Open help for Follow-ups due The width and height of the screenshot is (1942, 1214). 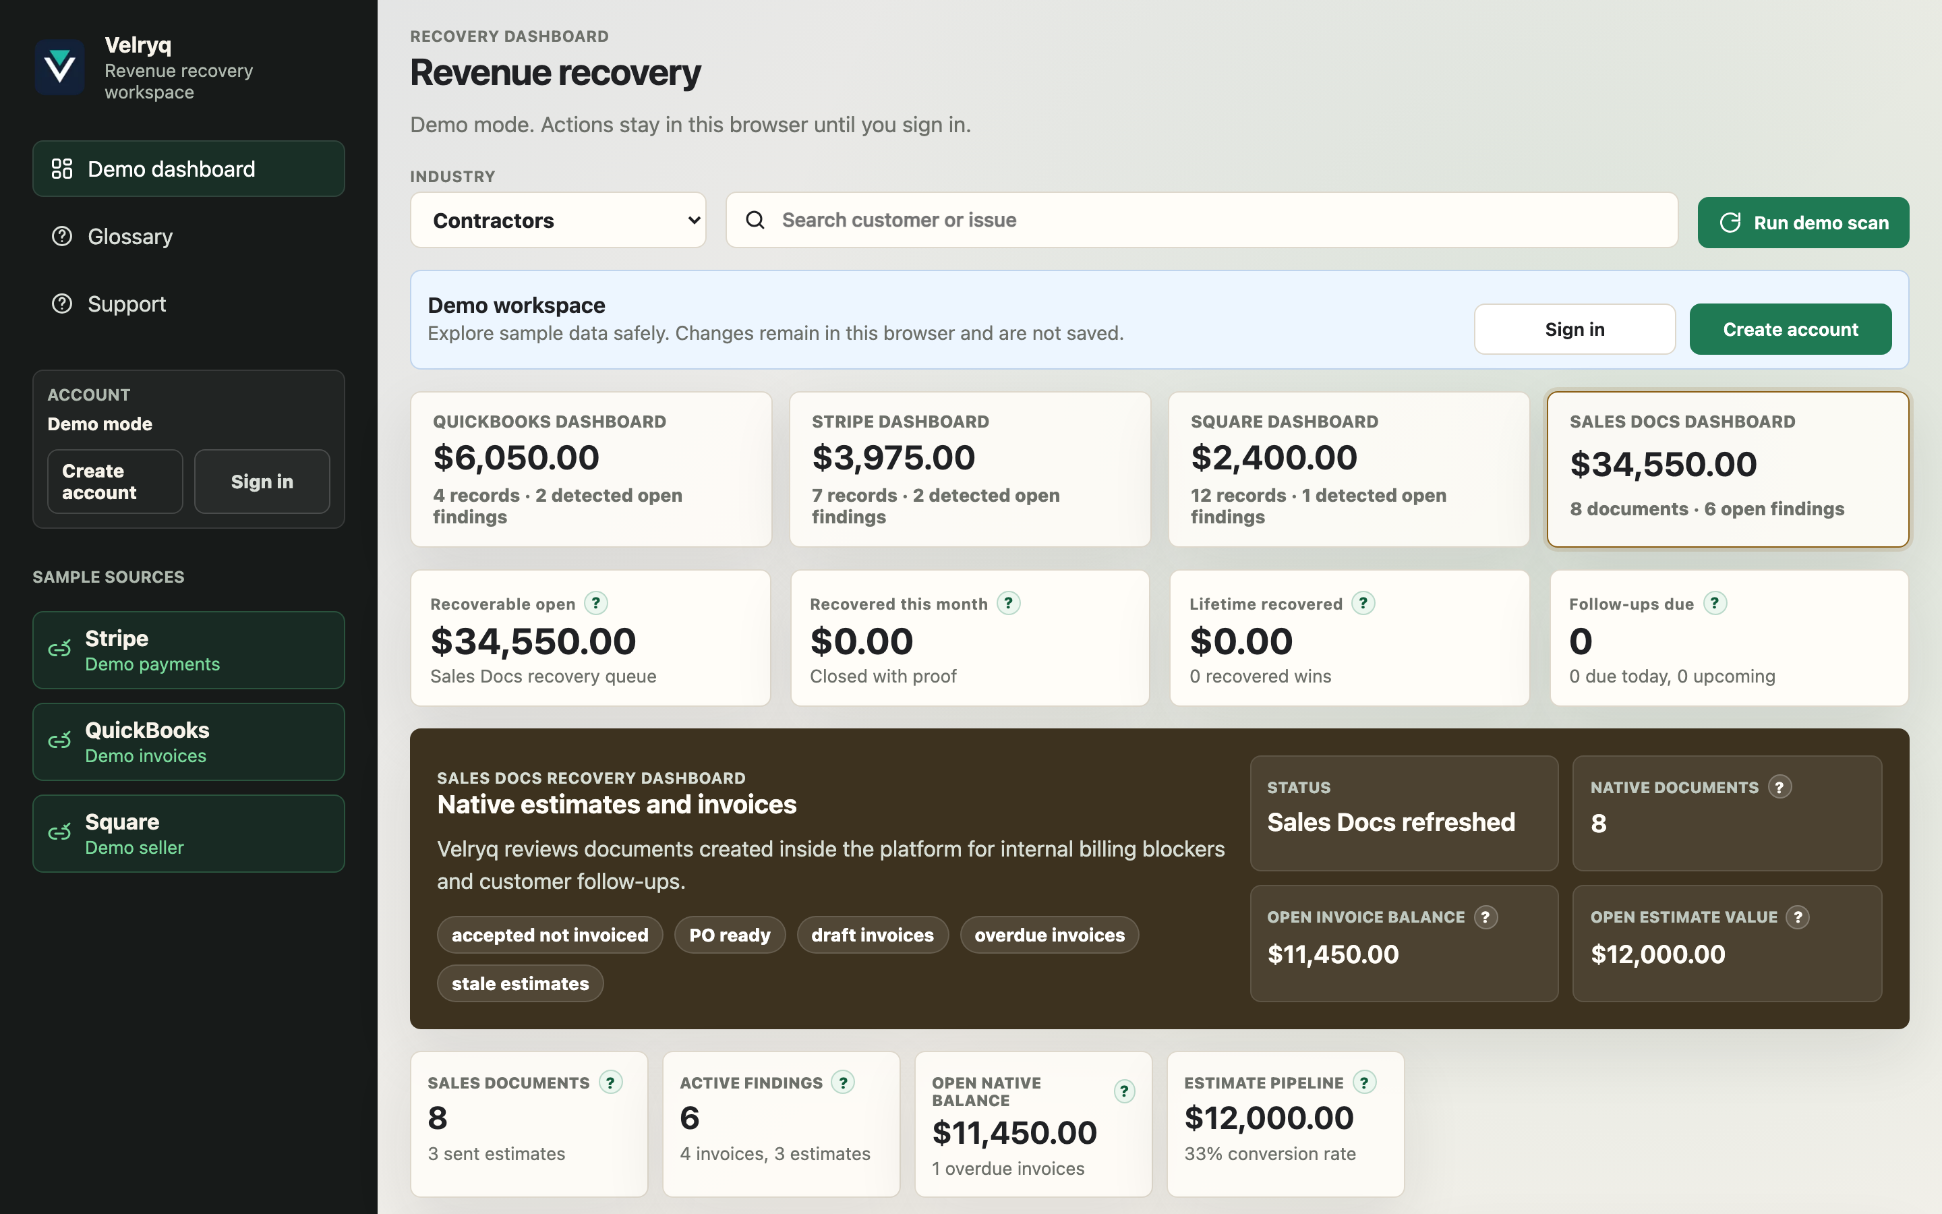[1715, 603]
